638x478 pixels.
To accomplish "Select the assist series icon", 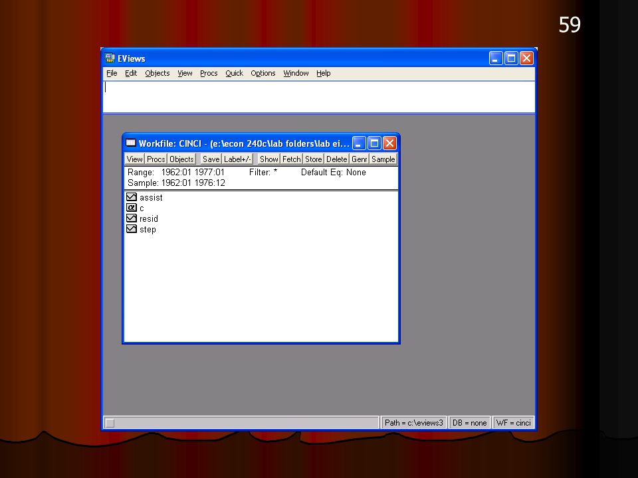I will coord(132,197).
